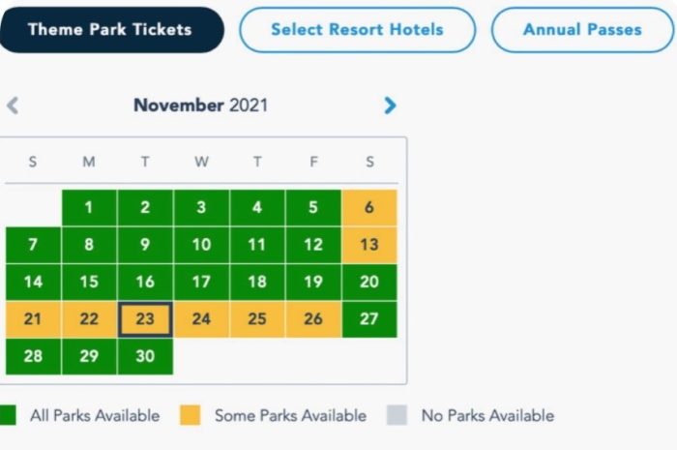Open the Theme Park Tickets tab

click(111, 29)
